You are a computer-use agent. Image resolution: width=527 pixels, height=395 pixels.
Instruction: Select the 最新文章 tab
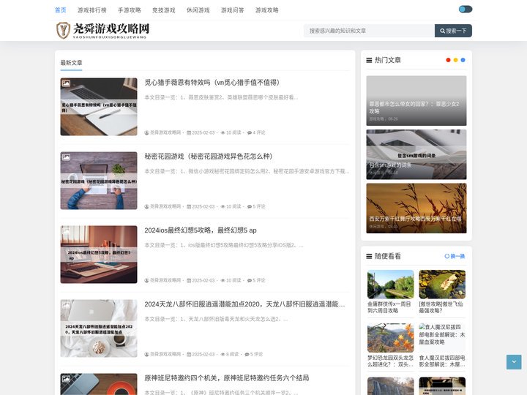pos(71,63)
